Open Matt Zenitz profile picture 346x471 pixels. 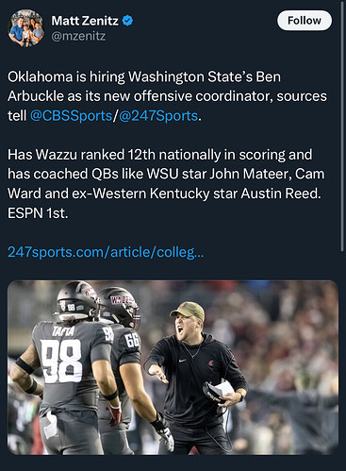click(x=25, y=28)
